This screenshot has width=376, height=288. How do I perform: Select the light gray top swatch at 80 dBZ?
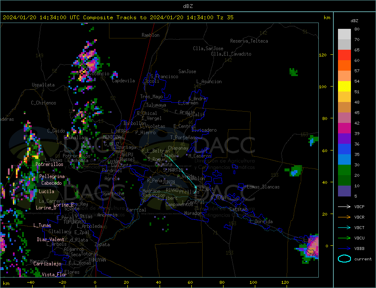point(344,34)
